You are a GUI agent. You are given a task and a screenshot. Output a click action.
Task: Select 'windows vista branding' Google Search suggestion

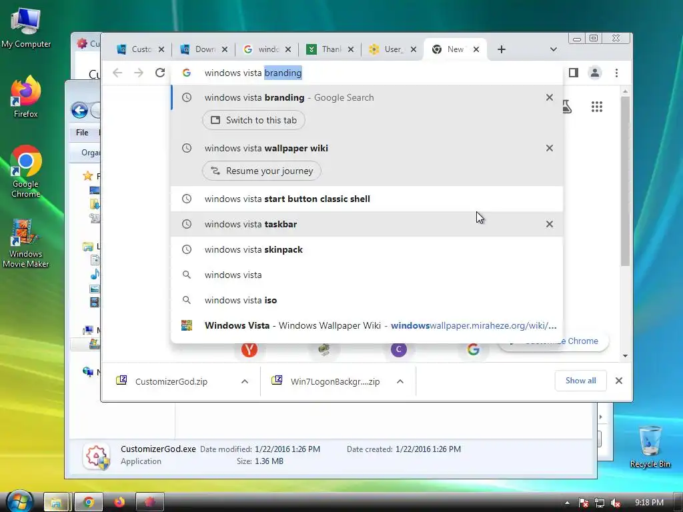(x=367, y=97)
